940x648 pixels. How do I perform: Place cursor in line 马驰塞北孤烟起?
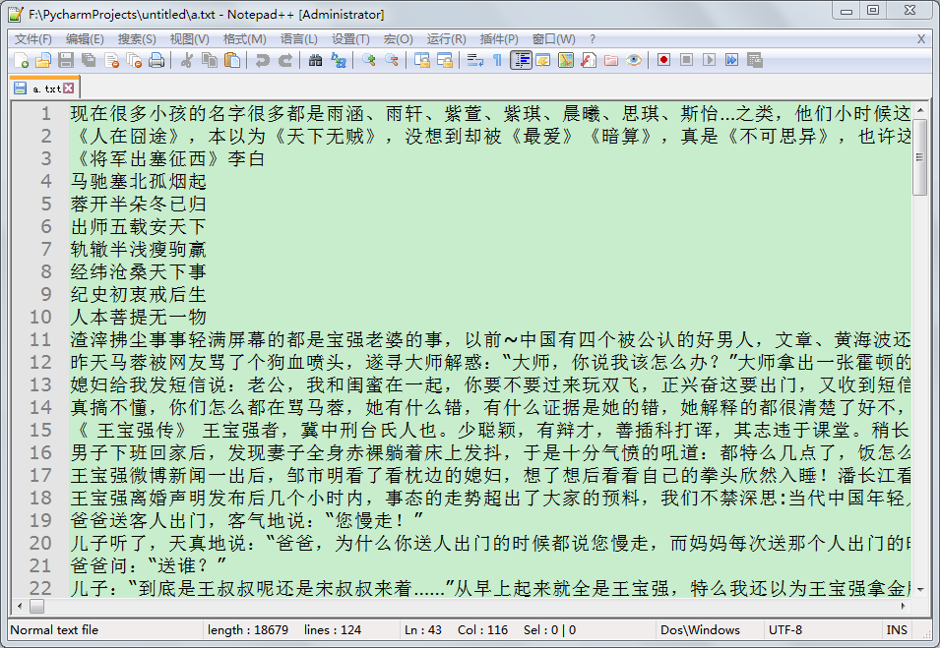tap(139, 182)
